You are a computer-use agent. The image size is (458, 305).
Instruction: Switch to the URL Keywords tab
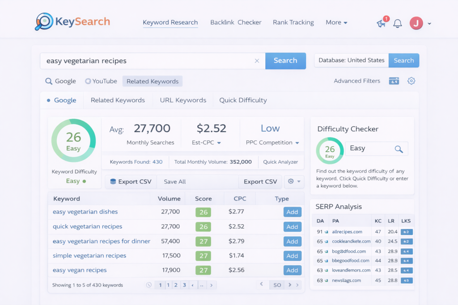tap(183, 100)
